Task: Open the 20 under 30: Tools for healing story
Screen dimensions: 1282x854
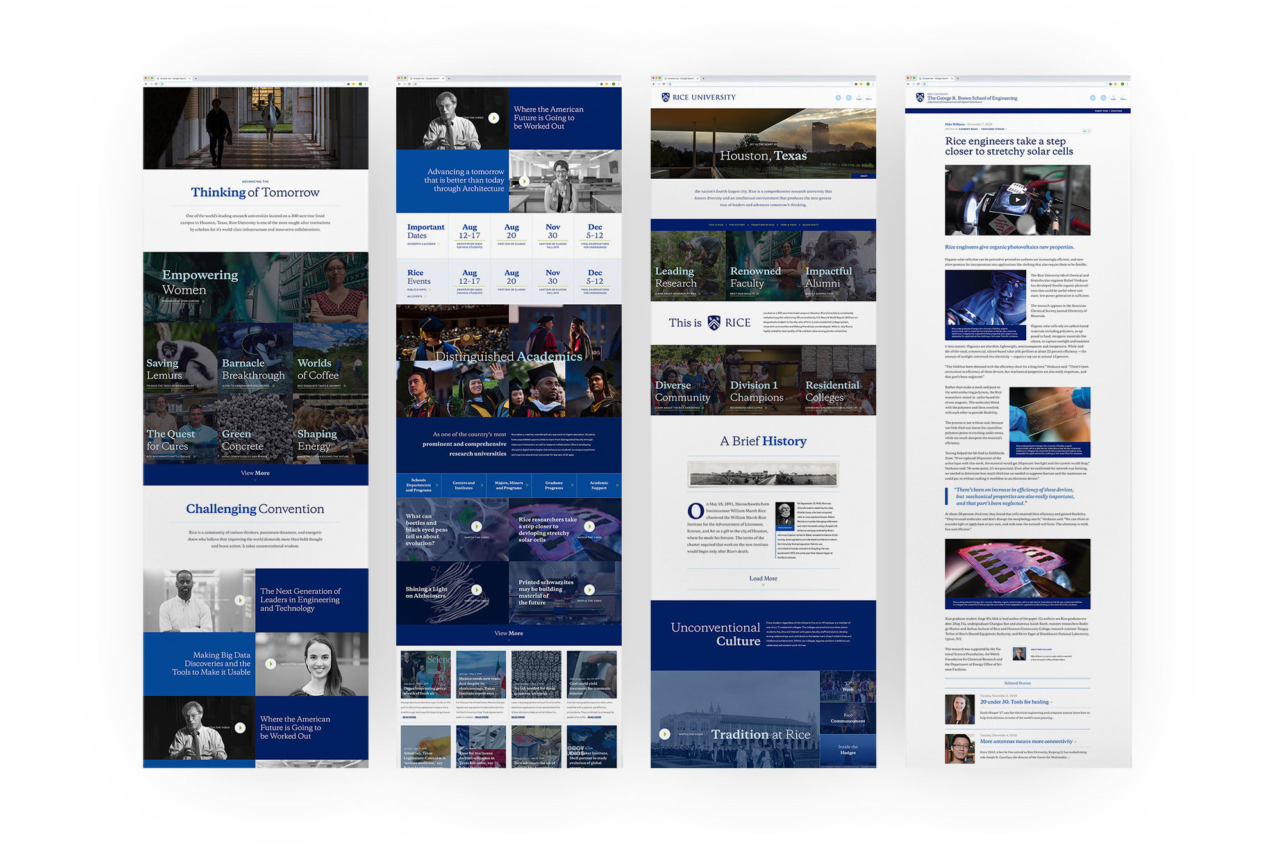Action: [1014, 702]
